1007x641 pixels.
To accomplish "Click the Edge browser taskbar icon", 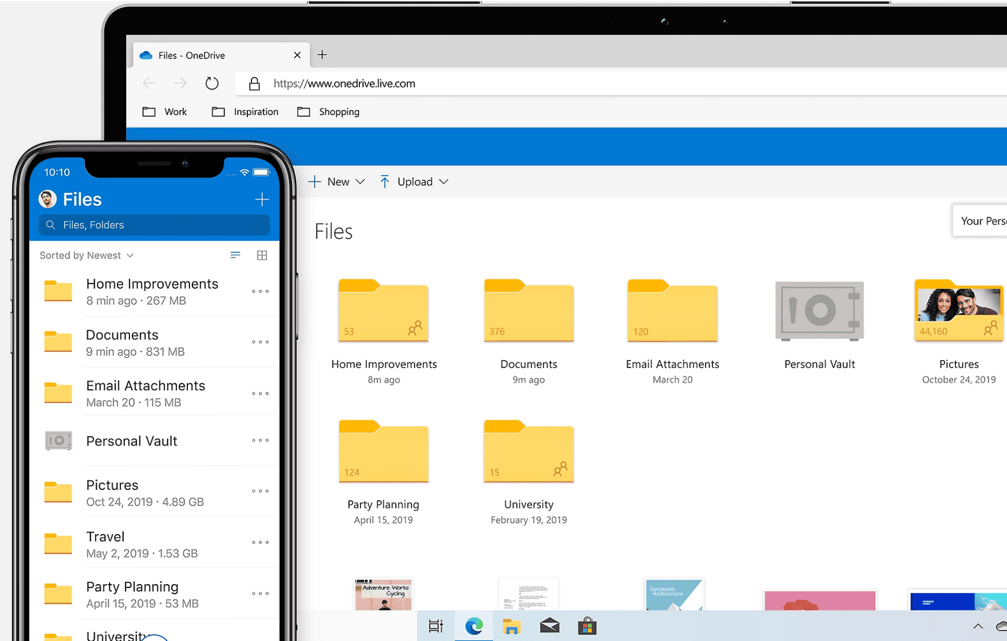I will point(474,626).
